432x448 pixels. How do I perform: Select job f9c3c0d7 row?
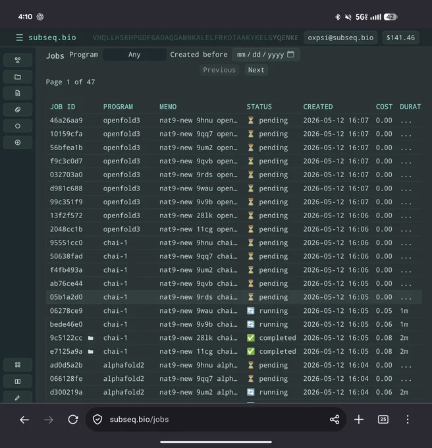(x=234, y=161)
